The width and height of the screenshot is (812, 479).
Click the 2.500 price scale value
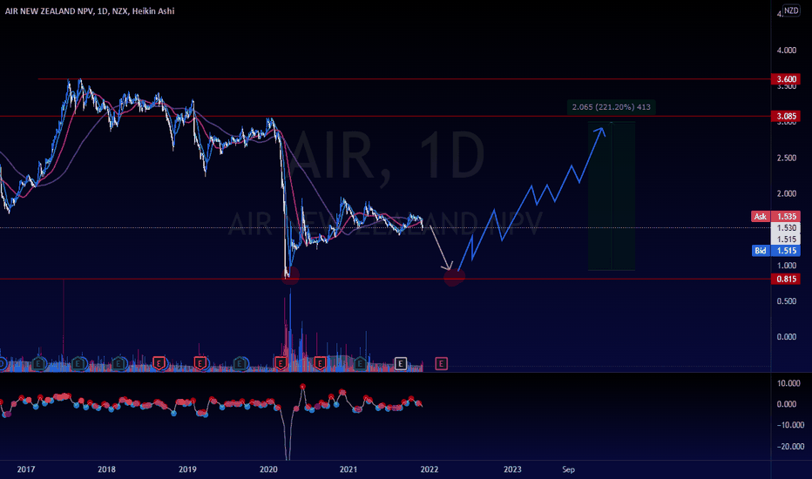(x=786, y=158)
